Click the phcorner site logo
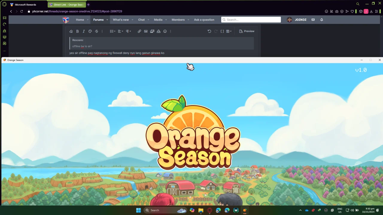 66,20
